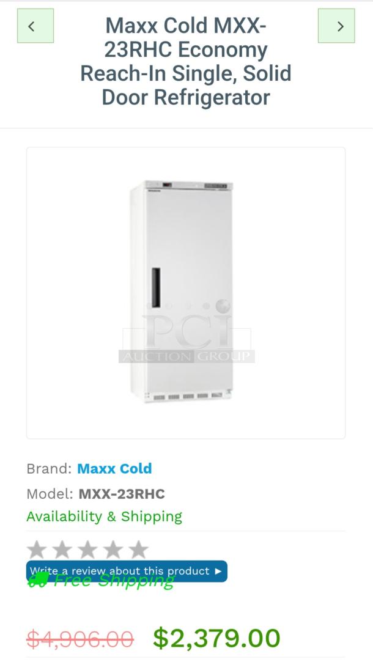Rate product with fifth star
Screen dimensions: 373x662
[x=138, y=550]
